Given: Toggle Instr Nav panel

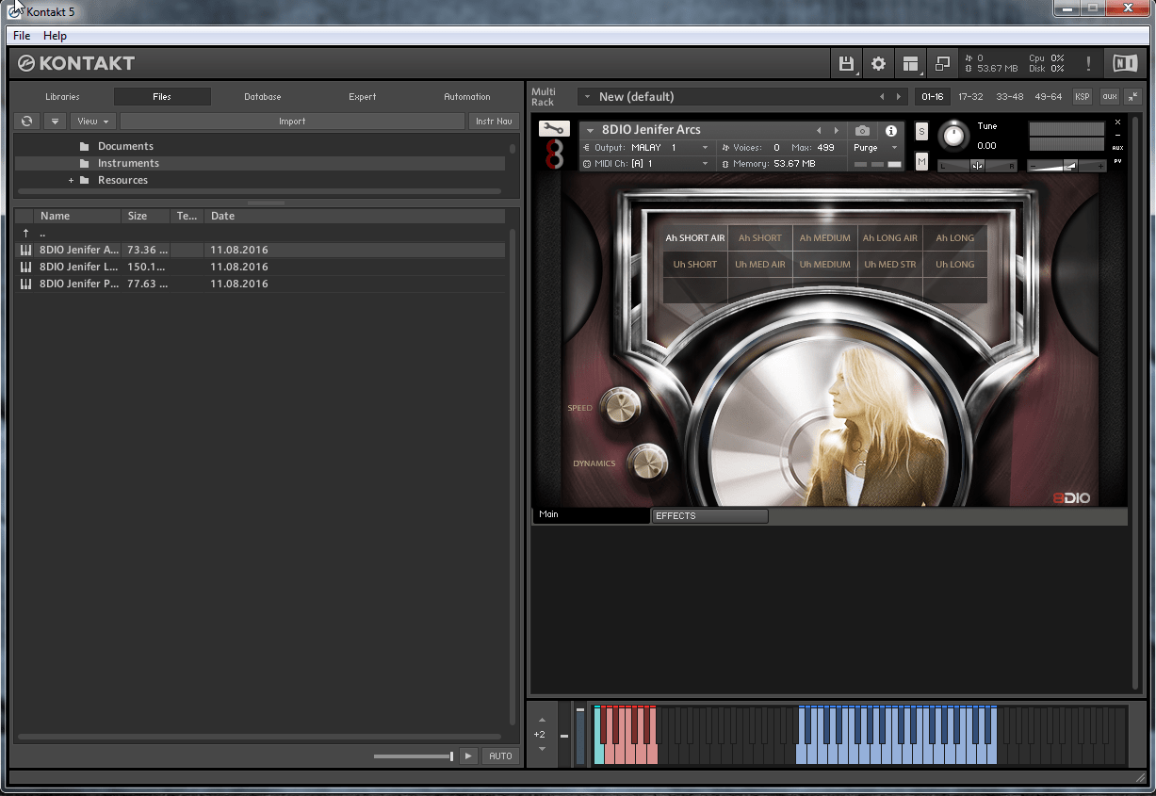Looking at the screenshot, I should pyautogui.click(x=494, y=122).
